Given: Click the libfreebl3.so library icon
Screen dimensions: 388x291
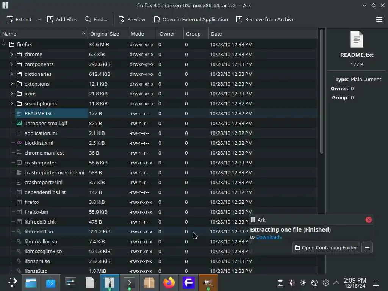Looking at the screenshot, I should coord(19,232).
